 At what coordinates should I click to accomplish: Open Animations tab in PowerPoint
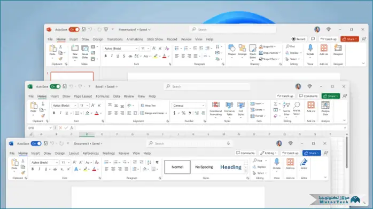(x=135, y=39)
